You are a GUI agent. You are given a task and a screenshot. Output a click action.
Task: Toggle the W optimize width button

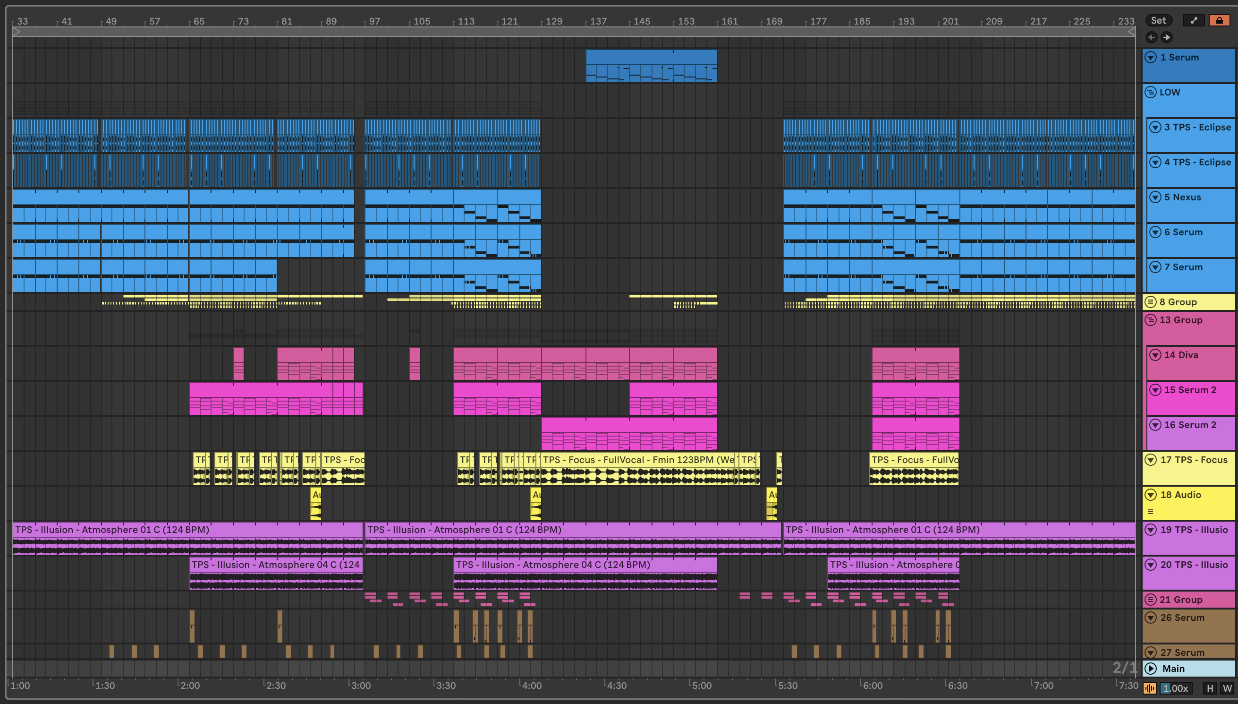pyautogui.click(x=1227, y=688)
